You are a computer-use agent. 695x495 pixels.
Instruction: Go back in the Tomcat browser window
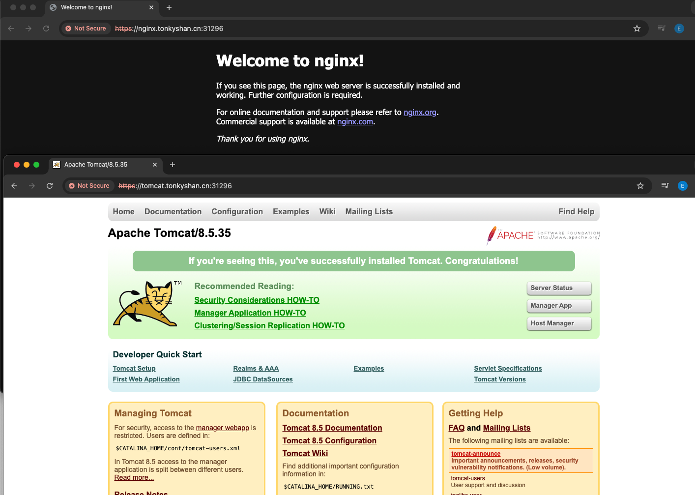click(x=14, y=186)
